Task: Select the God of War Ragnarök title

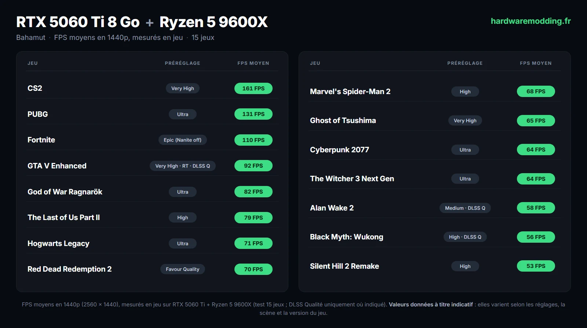Action: coord(65,192)
